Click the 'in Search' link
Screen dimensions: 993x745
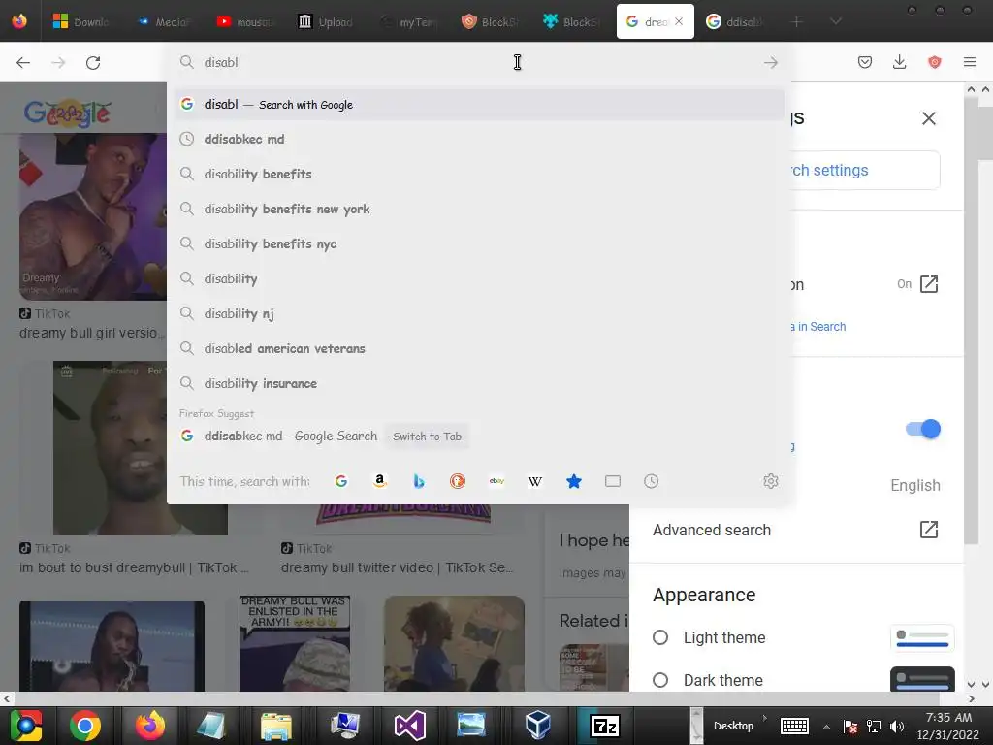(821, 326)
